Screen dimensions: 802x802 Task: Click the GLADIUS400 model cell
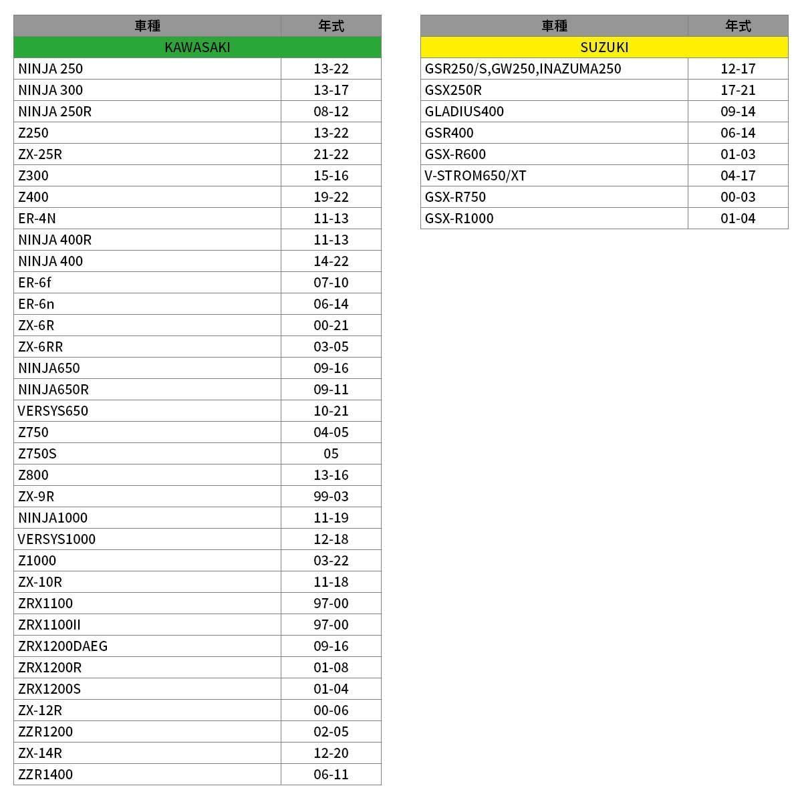(554, 112)
